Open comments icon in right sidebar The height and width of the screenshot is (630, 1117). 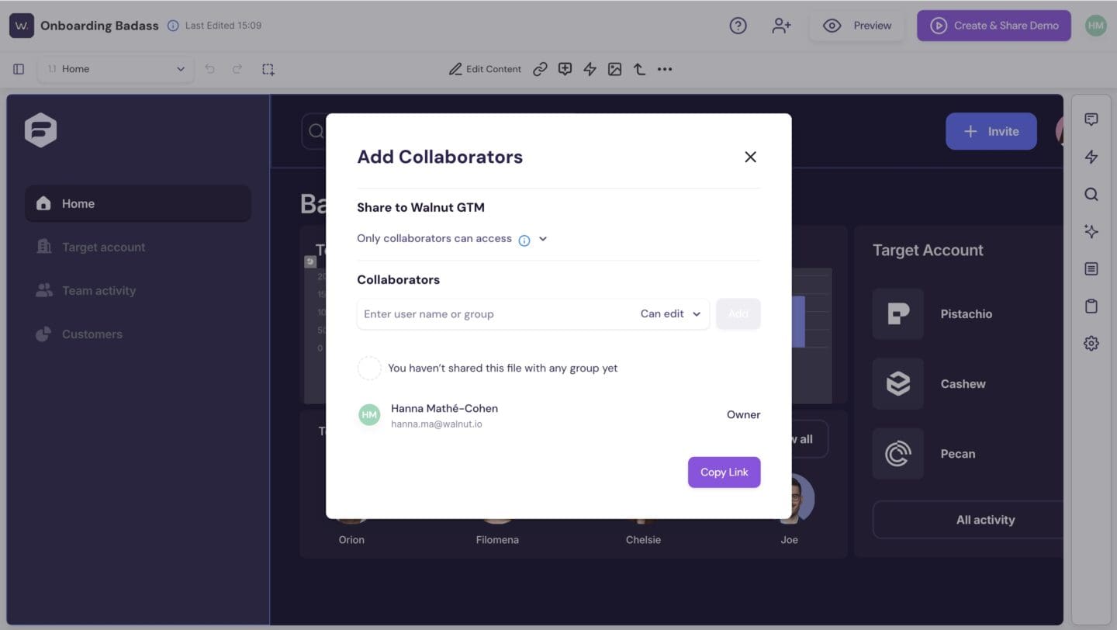point(1091,119)
